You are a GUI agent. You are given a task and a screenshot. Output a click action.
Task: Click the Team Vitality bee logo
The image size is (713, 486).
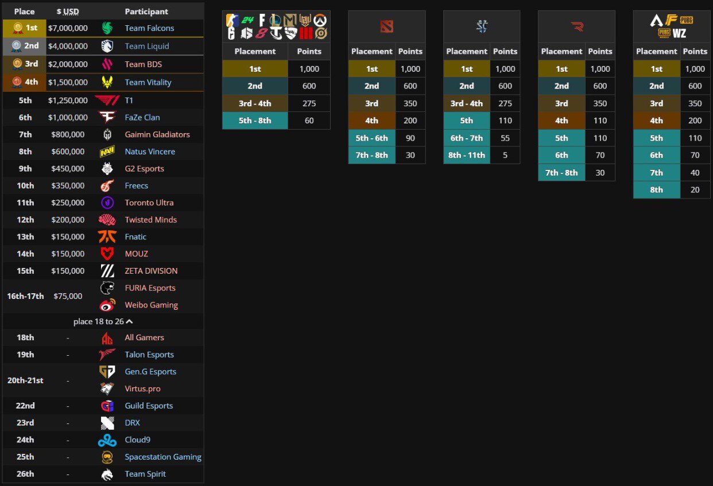[x=107, y=82]
